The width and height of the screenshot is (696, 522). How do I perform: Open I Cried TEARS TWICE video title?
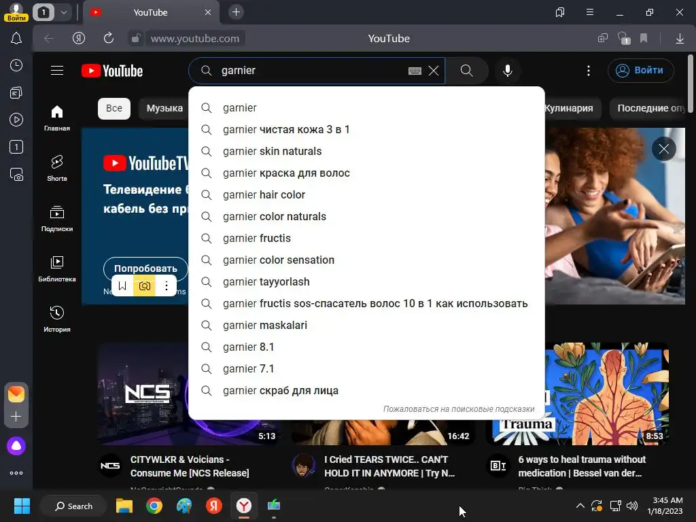[389, 466]
